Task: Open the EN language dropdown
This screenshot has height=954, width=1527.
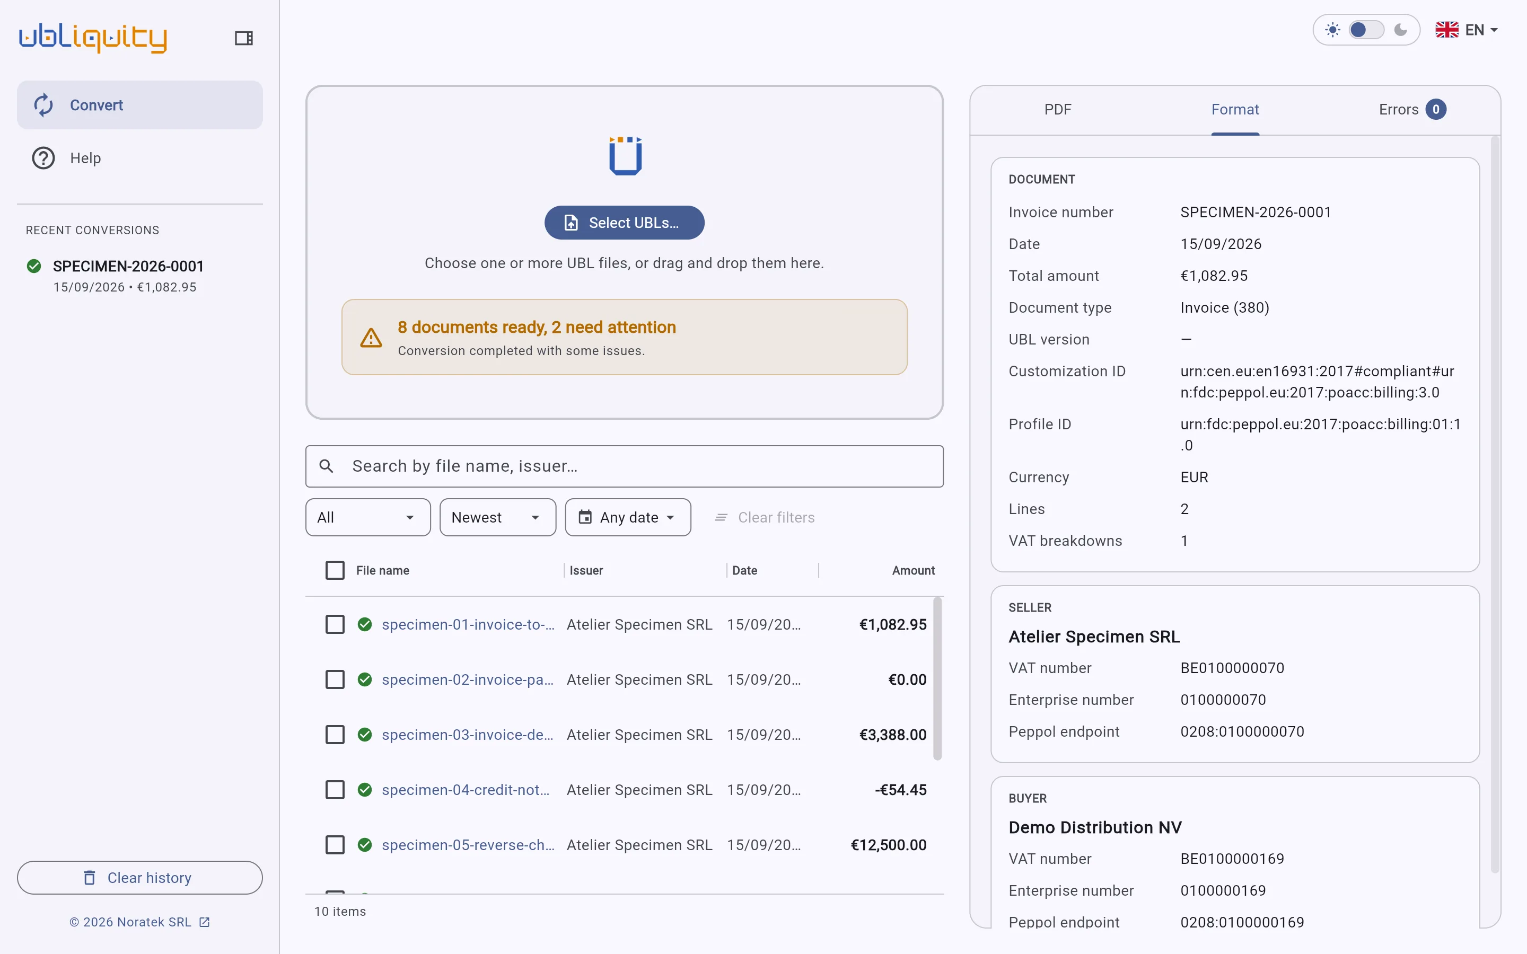Action: click(1467, 30)
